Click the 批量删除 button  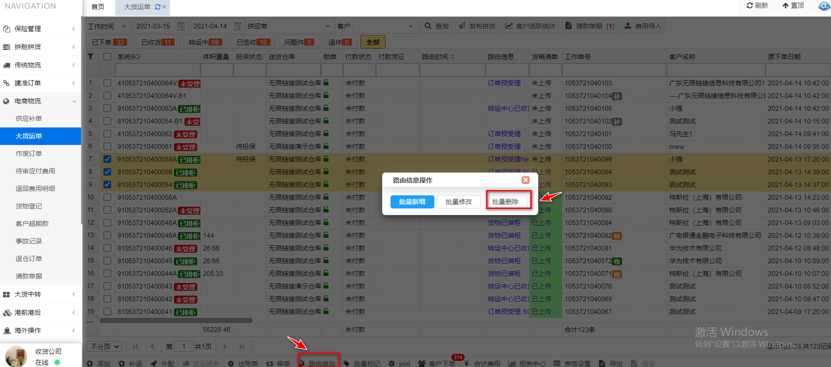tap(505, 201)
